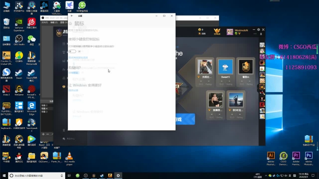Open the TeamSpeak 3 desktop icon

click(31, 125)
